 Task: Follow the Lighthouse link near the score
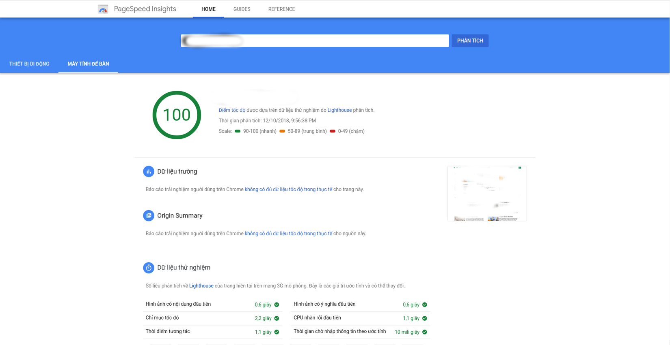click(x=339, y=110)
